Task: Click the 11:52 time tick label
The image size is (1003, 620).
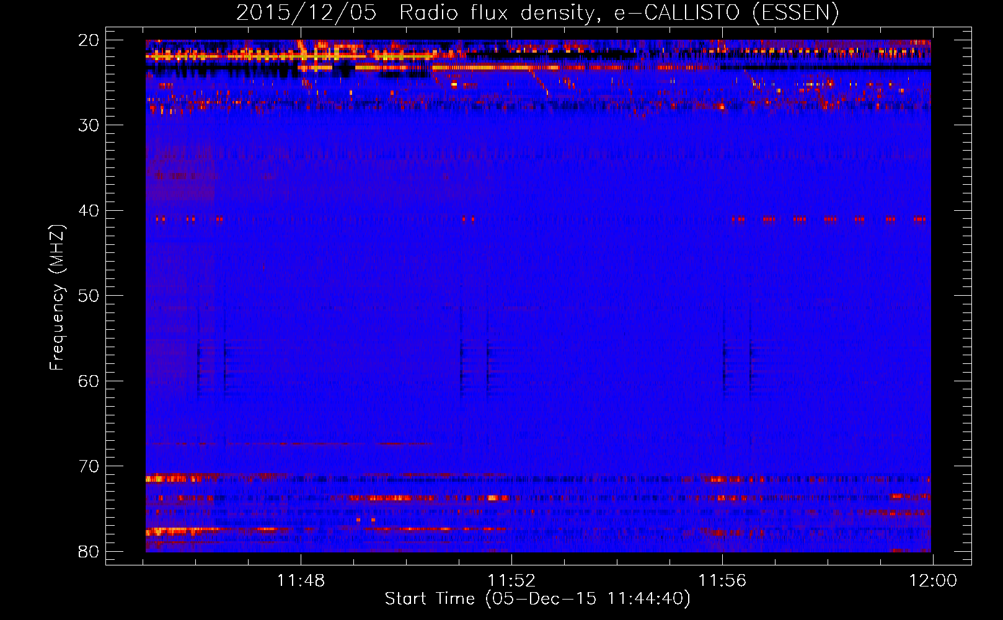Action: pos(511,581)
